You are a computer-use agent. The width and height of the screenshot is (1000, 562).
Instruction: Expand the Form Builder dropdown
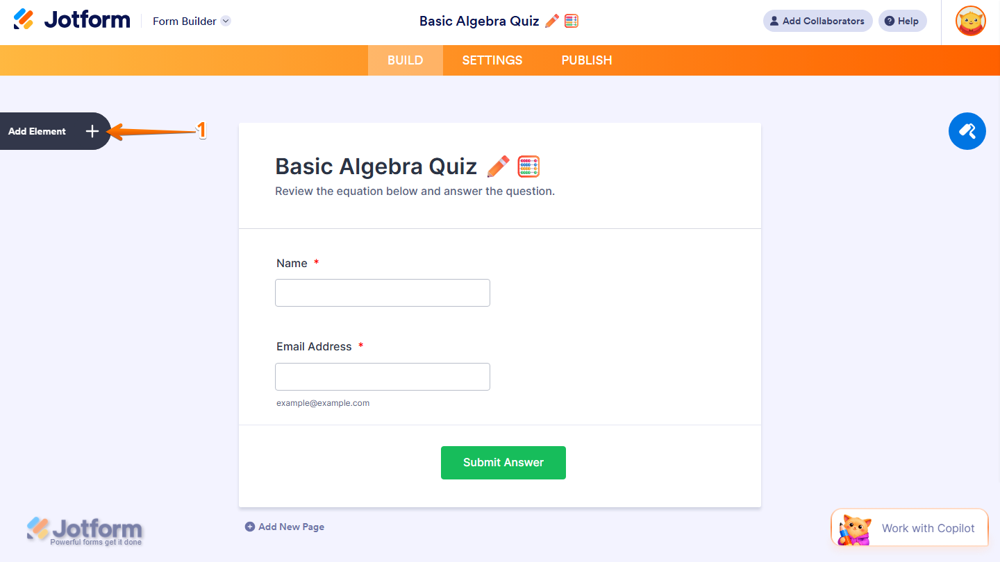225,21
